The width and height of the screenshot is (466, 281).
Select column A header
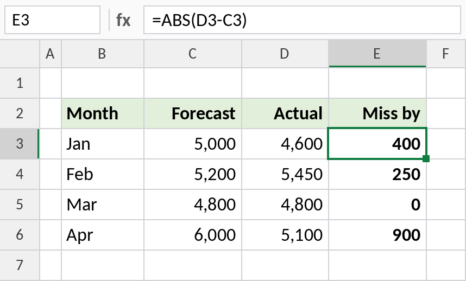[50, 54]
